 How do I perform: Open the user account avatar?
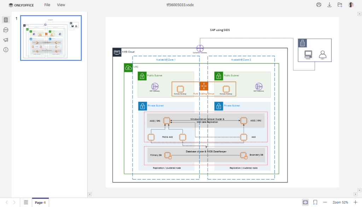tap(350, 5)
